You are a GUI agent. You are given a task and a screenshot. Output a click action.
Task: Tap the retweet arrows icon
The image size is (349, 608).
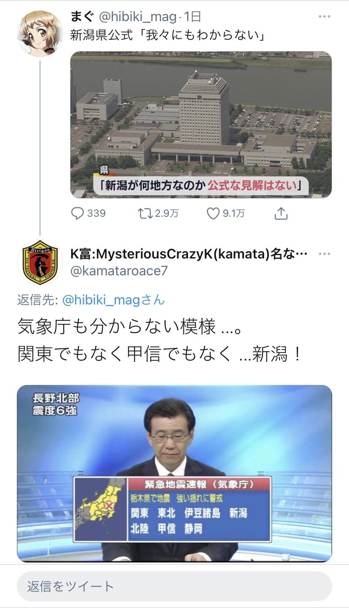point(145,213)
